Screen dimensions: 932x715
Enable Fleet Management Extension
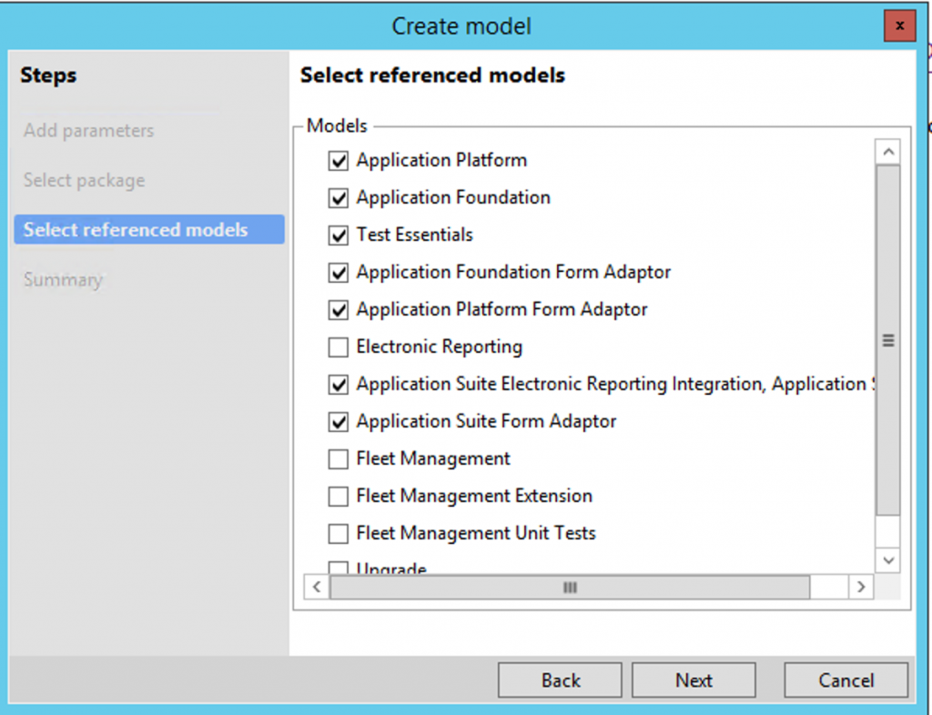pyautogui.click(x=338, y=496)
